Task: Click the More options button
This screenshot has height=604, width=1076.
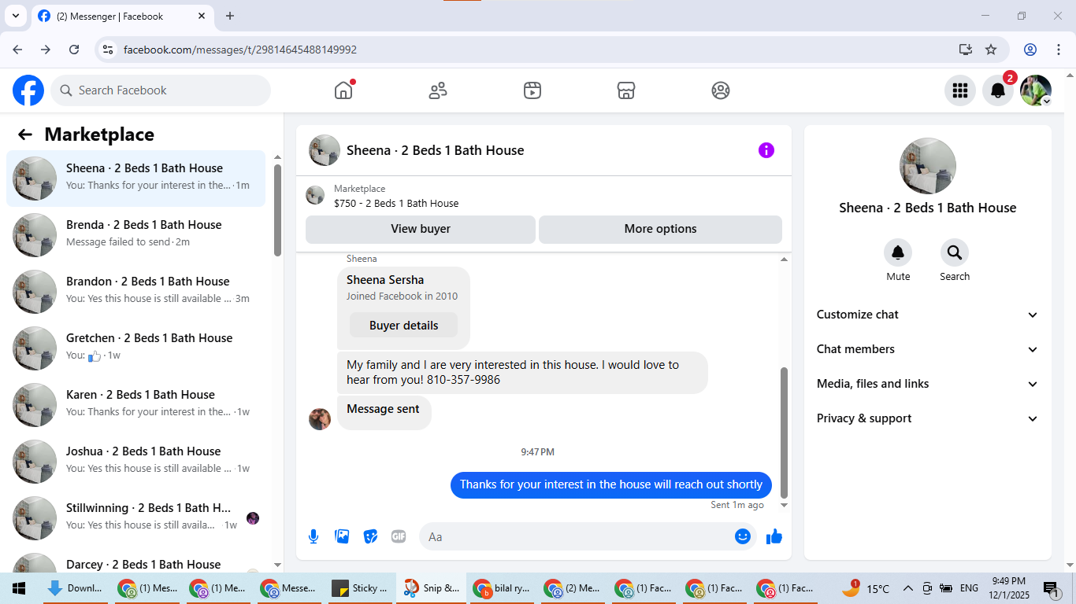Action: (660, 229)
